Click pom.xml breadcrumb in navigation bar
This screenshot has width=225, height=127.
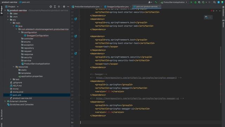tap(25, 2)
